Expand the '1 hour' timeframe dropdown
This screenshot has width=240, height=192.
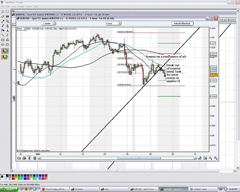[119, 23]
